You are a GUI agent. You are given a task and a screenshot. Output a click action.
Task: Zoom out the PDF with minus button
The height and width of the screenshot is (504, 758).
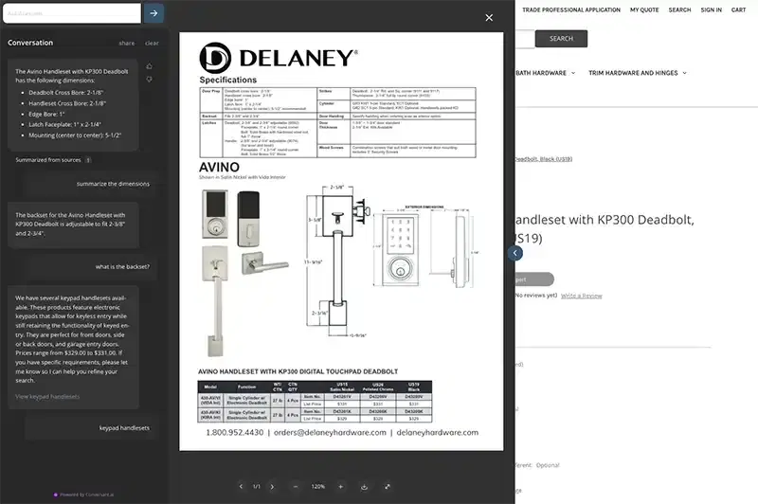(x=296, y=487)
